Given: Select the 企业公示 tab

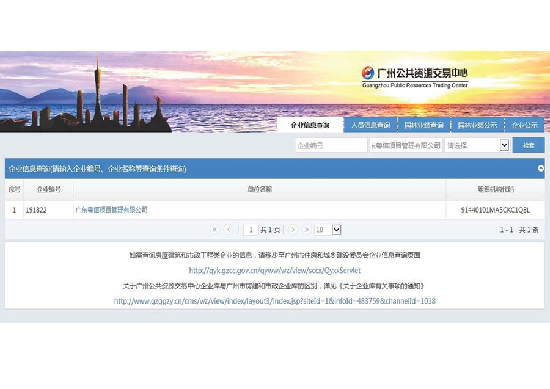Looking at the screenshot, I should point(524,125).
